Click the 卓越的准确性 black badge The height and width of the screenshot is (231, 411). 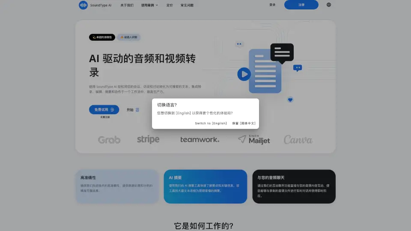tap(102, 37)
